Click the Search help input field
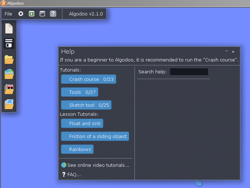 coord(189,72)
